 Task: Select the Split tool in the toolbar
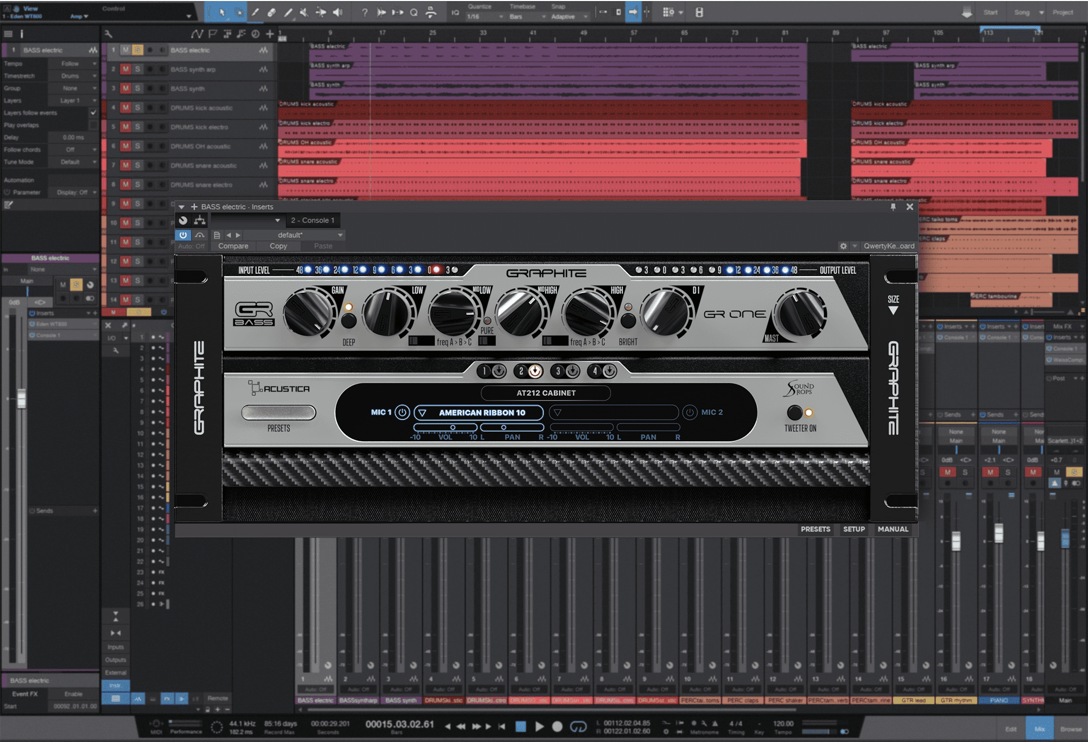(255, 12)
